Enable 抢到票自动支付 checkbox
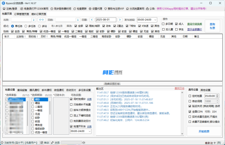 (71, 121)
